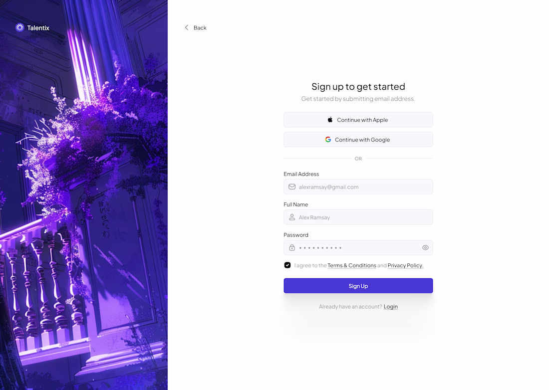Focus the Password input field
Viewport: 549px width, 390px height.
point(358,248)
